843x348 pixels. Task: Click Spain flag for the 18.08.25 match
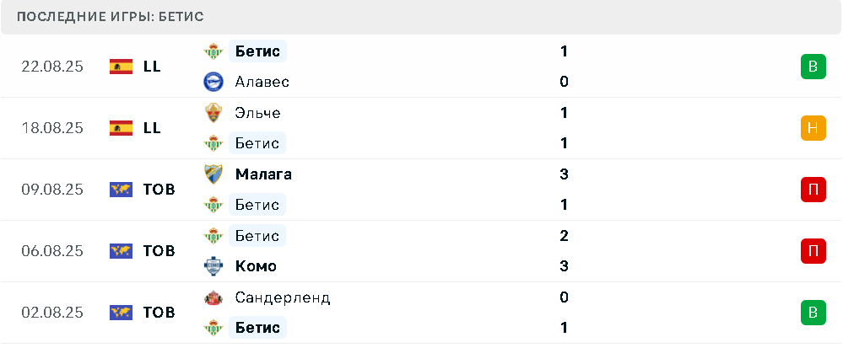pos(121,128)
